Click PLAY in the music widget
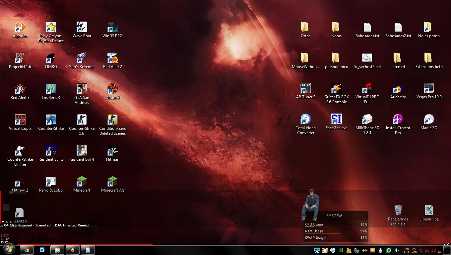 click(x=4, y=242)
